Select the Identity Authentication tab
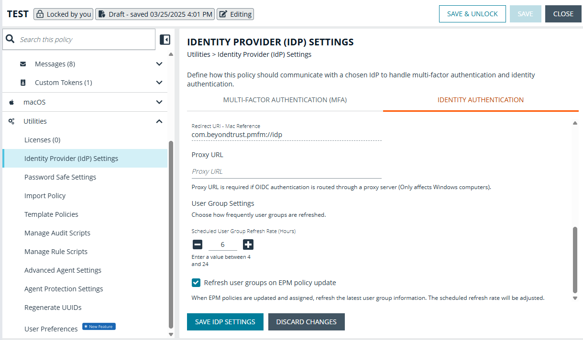Viewport: 583px width, 340px height. (480, 100)
